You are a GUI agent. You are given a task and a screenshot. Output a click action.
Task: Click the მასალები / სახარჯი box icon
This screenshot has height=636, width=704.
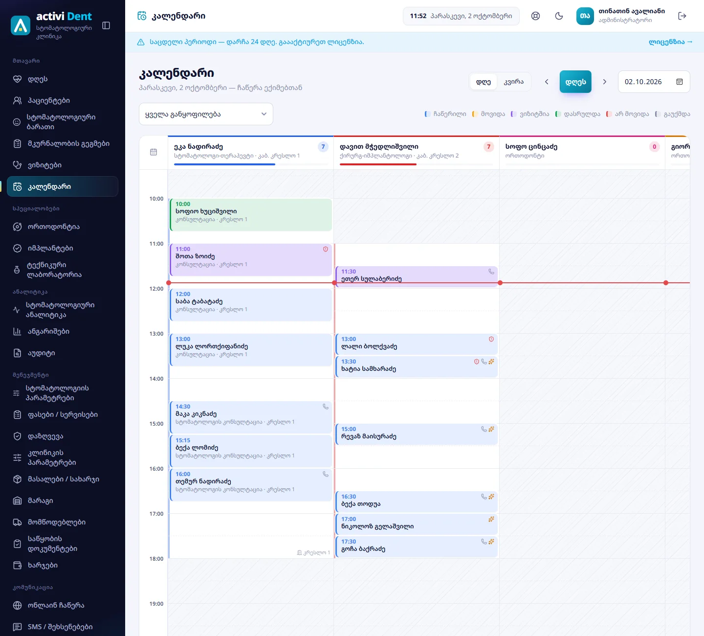point(17,479)
